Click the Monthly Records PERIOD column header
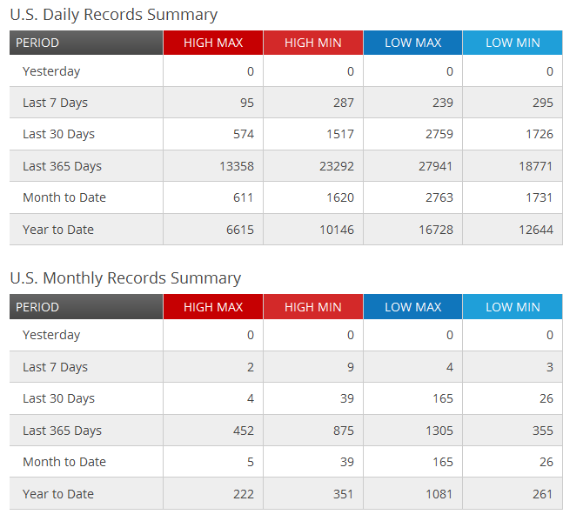563x521 pixels. pyautogui.click(x=86, y=307)
